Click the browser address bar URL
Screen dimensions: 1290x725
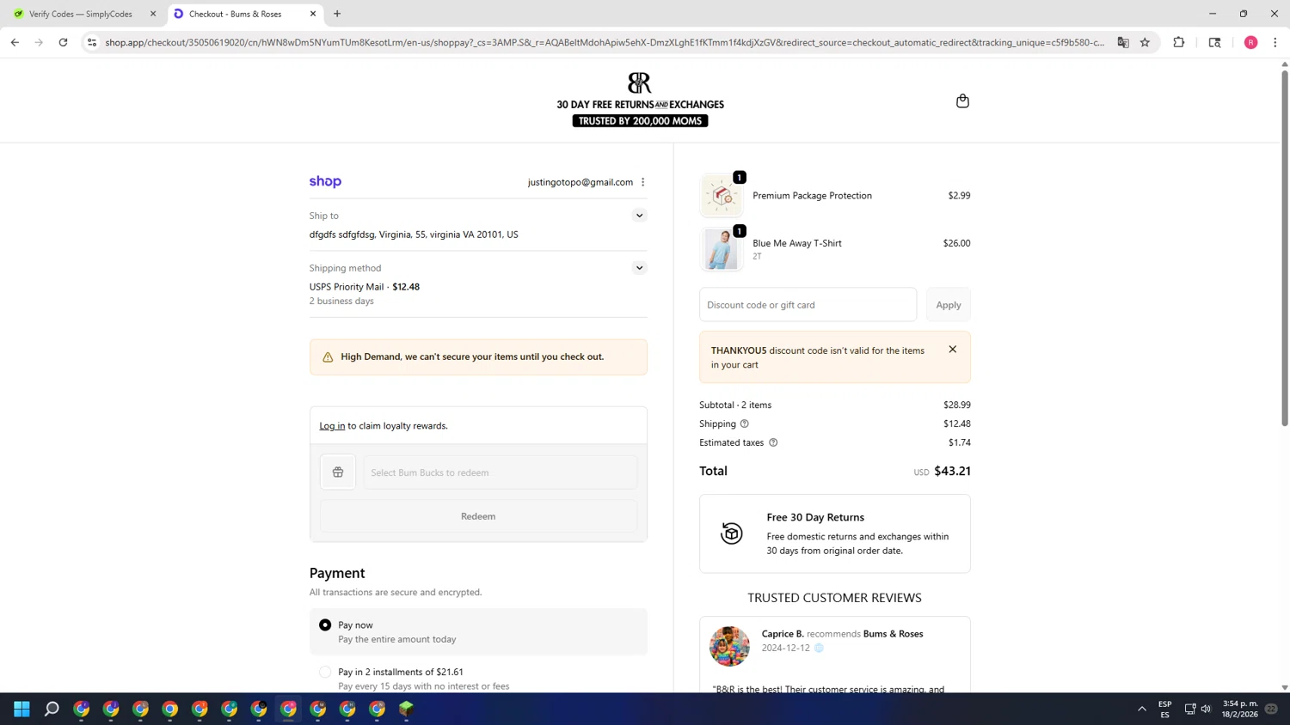click(x=605, y=42)
